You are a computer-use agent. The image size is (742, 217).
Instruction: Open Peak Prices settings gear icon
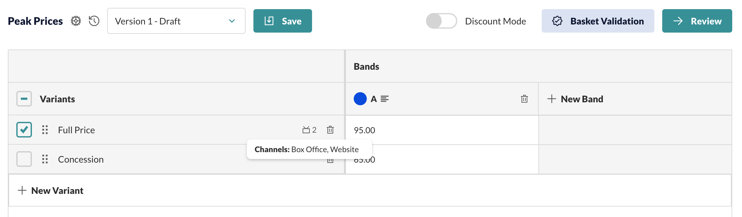click(76, 21)
